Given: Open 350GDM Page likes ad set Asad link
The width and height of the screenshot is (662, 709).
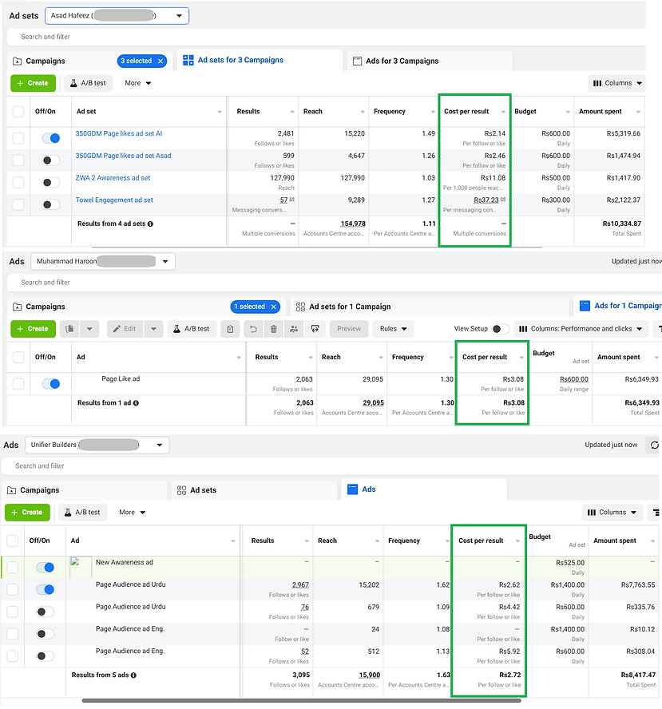Looking at the screenshot, I should click(123, 156).
